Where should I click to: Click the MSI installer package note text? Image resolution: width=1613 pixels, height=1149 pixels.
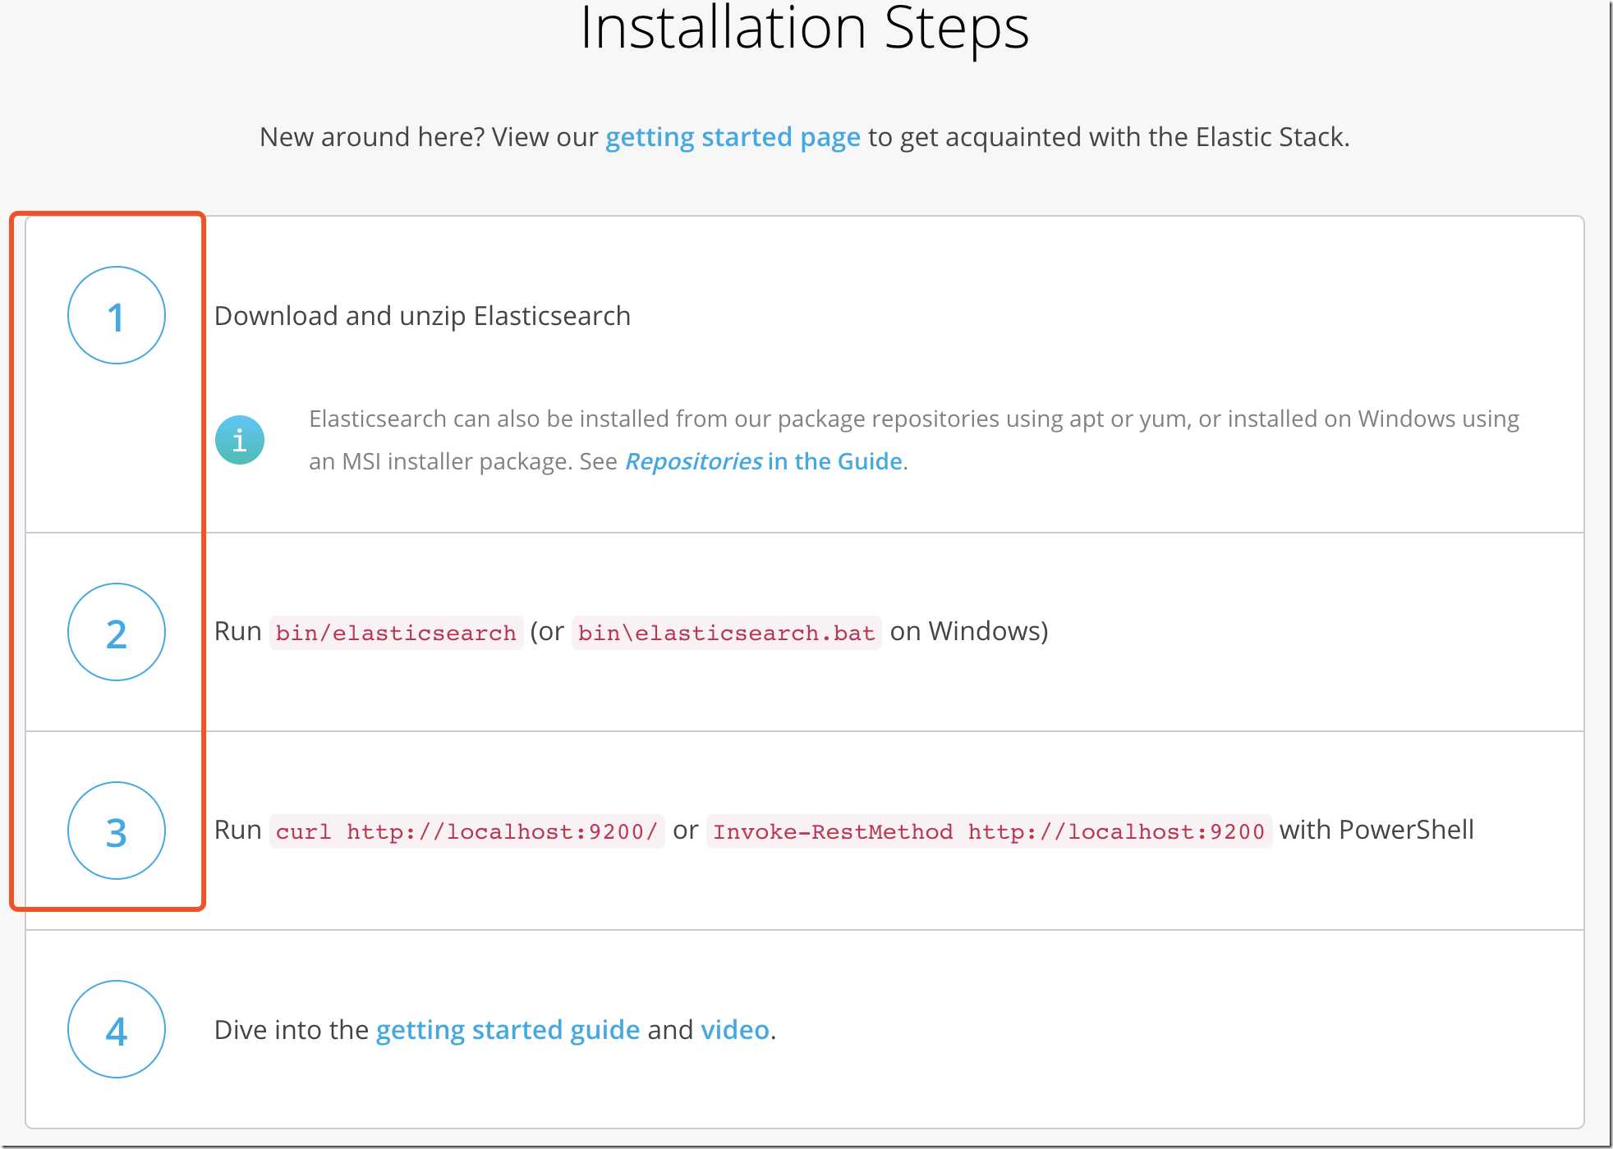[913, 440]
